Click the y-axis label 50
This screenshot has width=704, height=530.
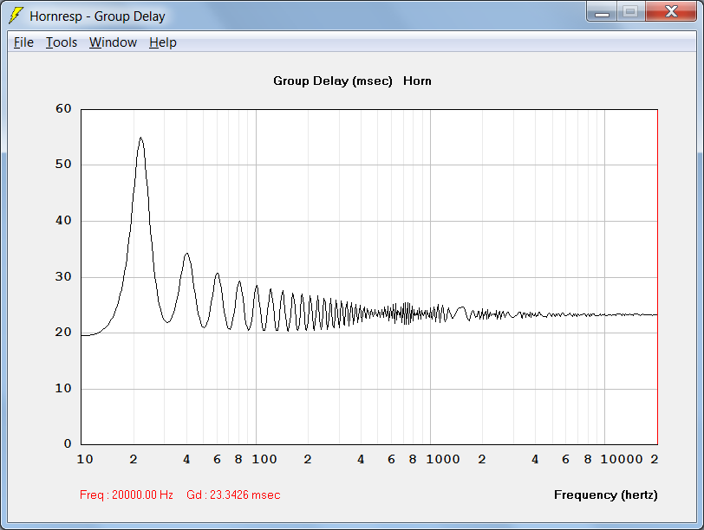pyautogui.click(x=63, y=165)
